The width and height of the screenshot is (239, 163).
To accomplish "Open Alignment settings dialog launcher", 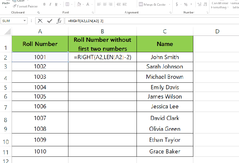I will pyautogui.click(x=171, y=13).
